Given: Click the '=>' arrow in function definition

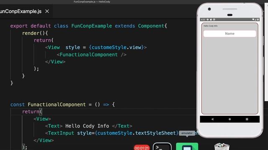Looking at the screenshot, I should tap(106, 105).
